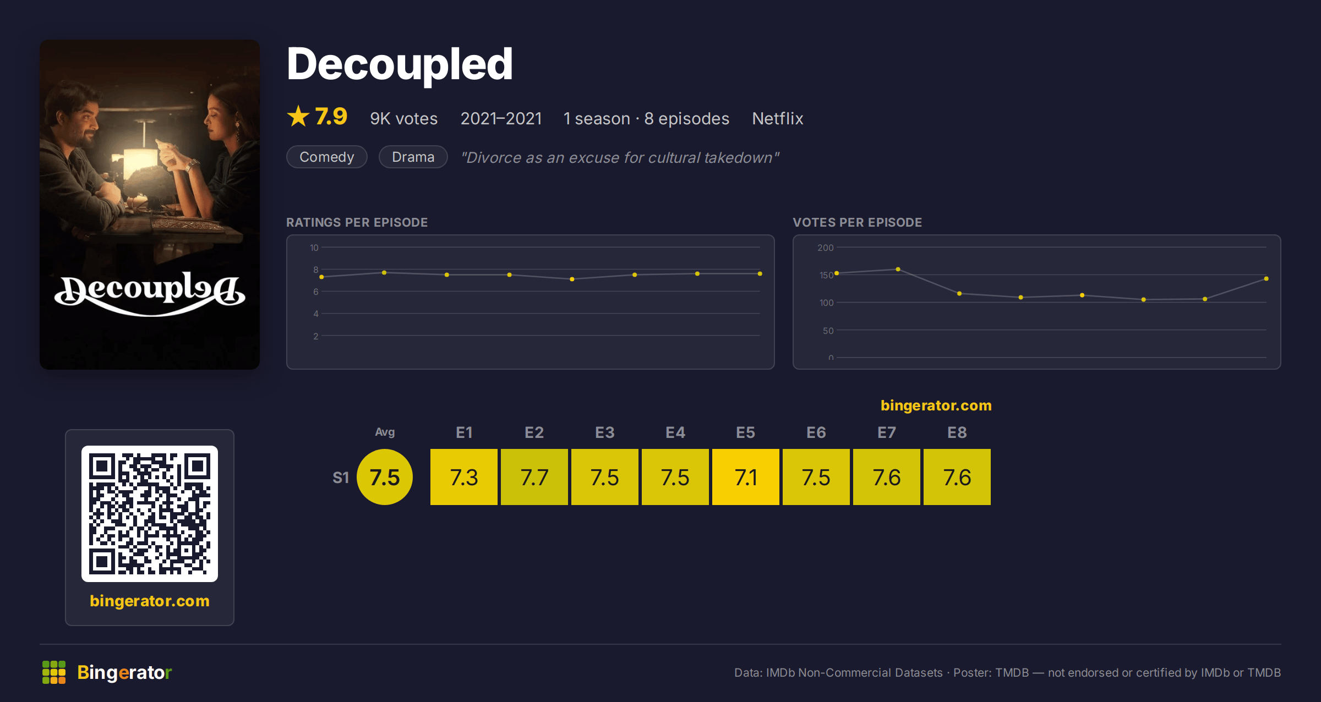
Task: Click the peak point in votes chart
Action: pos(898,269)
